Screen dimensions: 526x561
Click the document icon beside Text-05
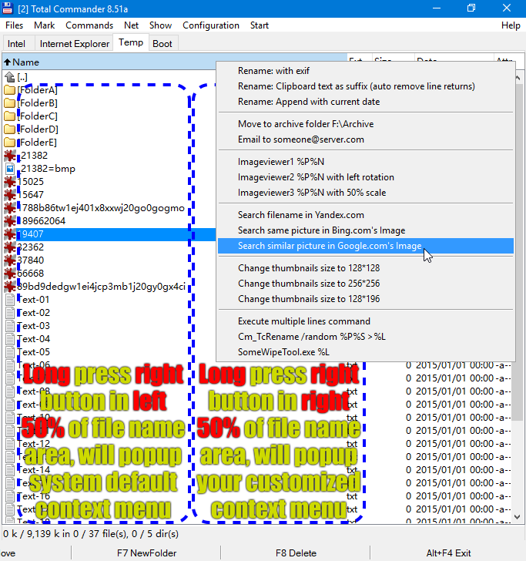[x=10, y=352]
